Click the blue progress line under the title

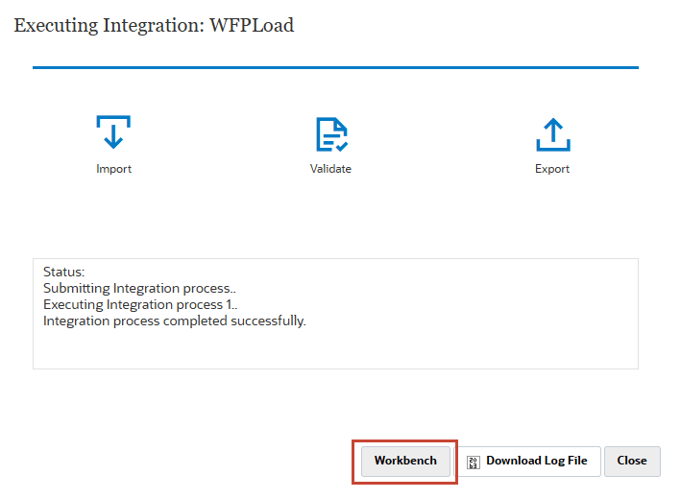[335, 68]
